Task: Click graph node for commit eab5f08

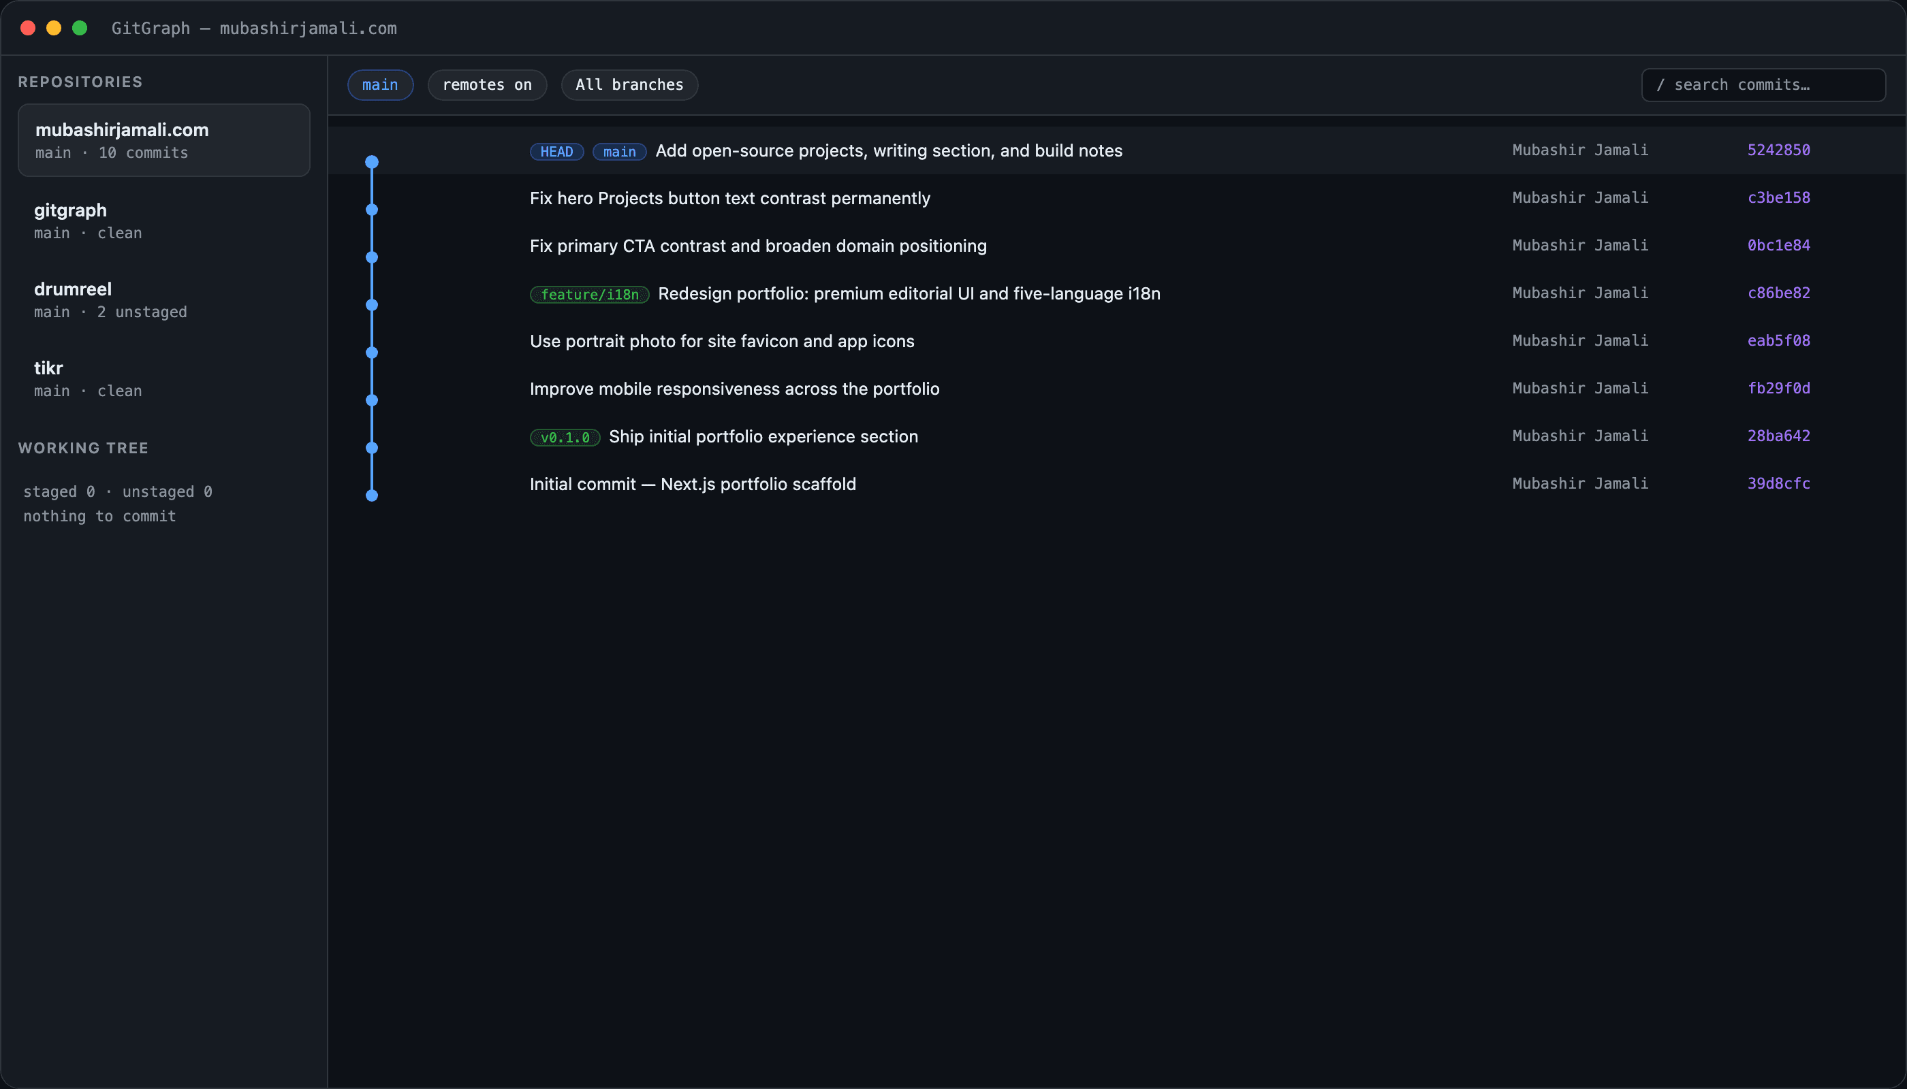Action: (x=371, y=353)
